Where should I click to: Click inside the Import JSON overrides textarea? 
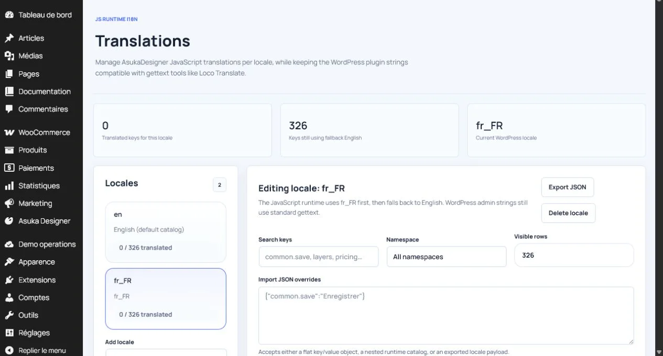[x=446, y=315]
